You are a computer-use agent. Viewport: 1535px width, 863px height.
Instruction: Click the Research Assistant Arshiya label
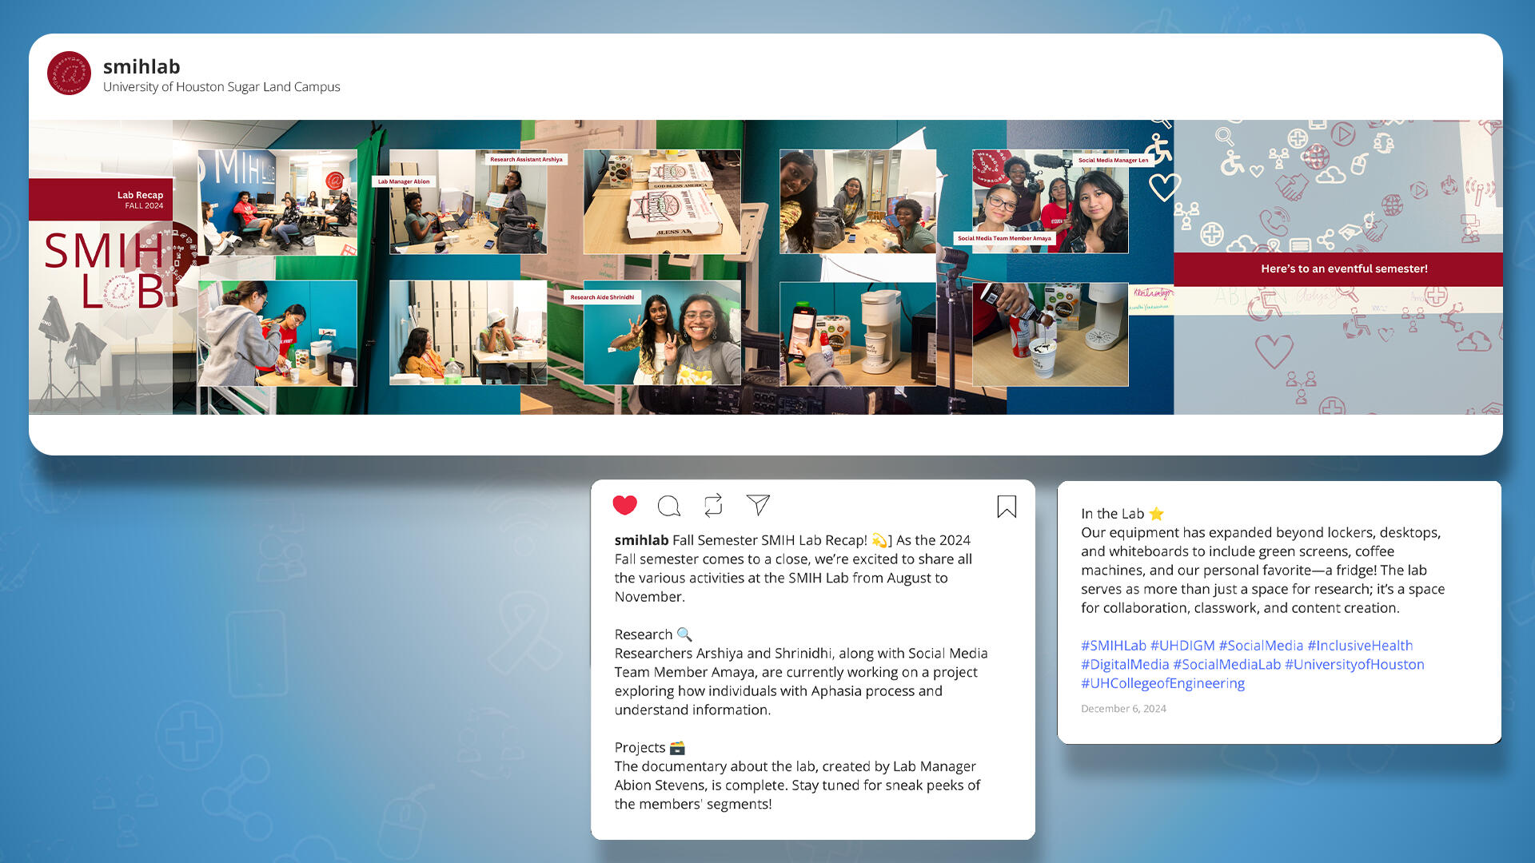526,159
